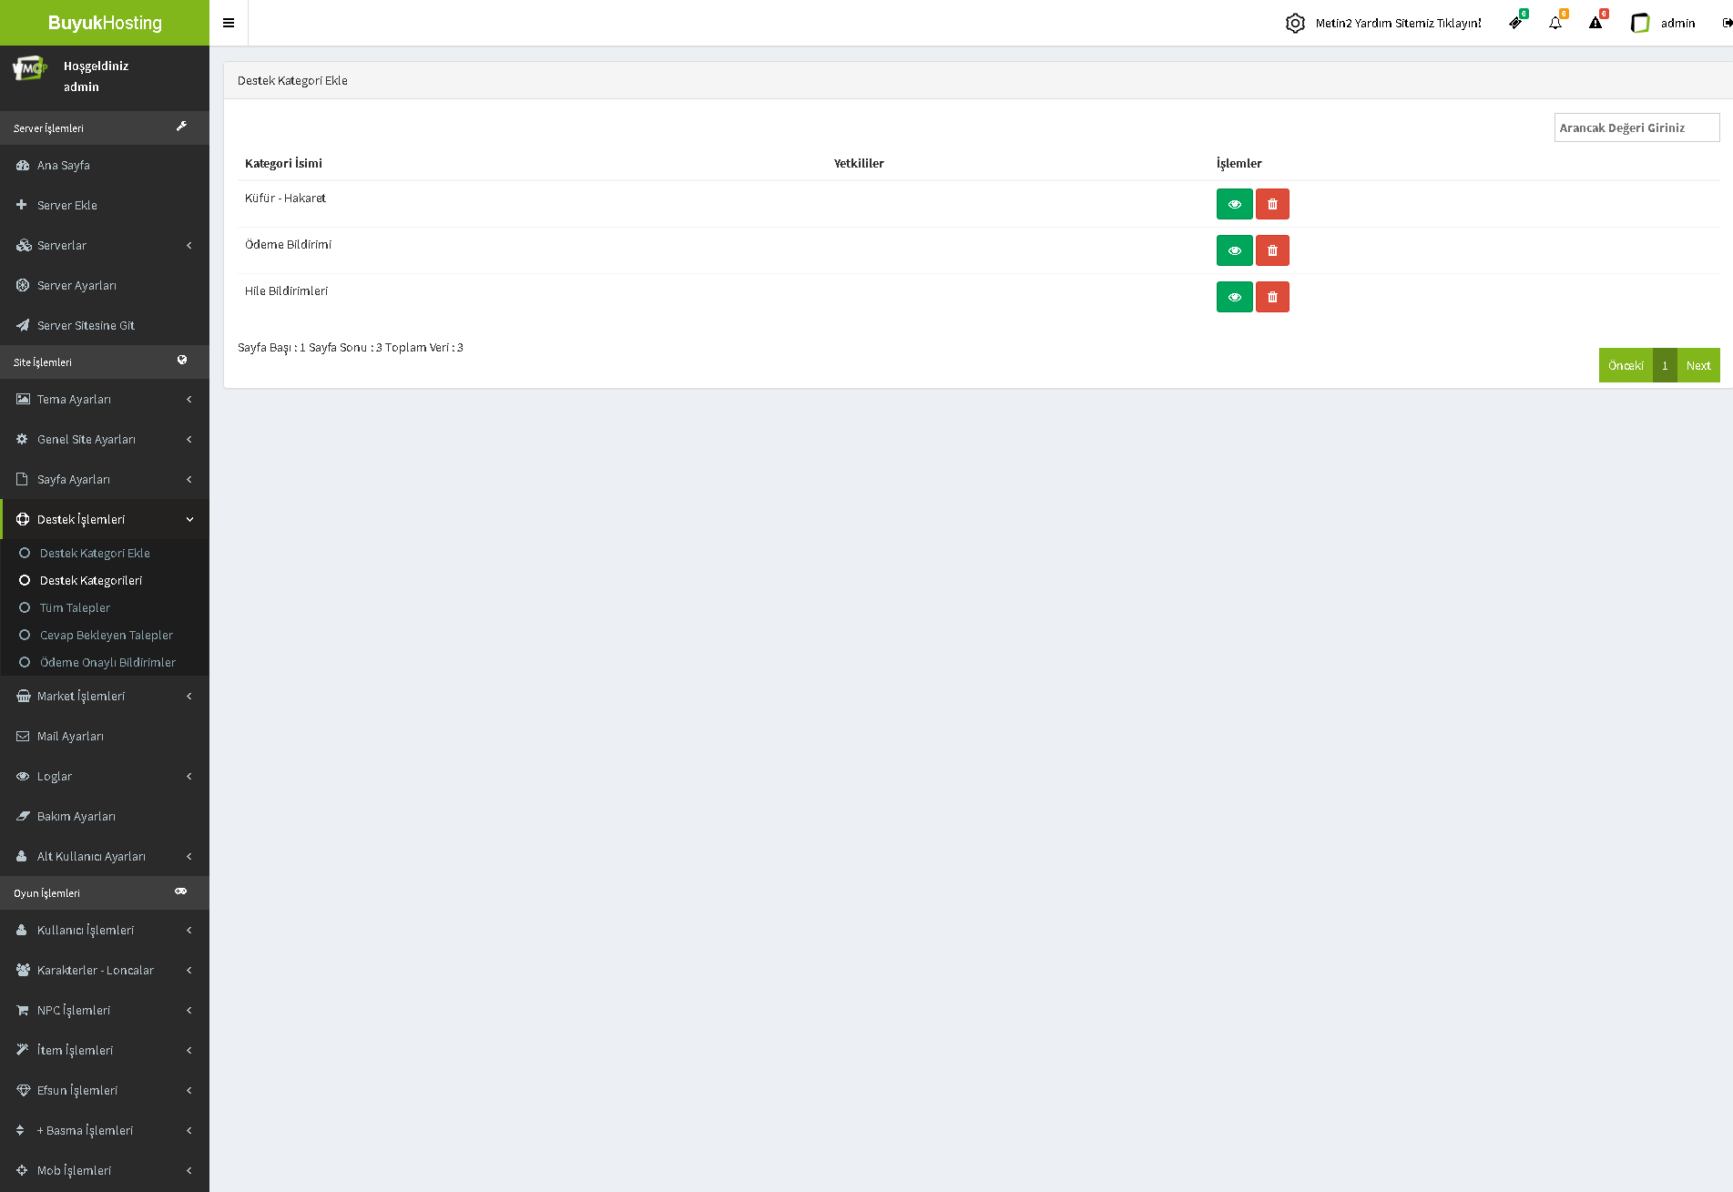Click the Next pagination button
The image size is (1733, 1192).
[1697, 365]
